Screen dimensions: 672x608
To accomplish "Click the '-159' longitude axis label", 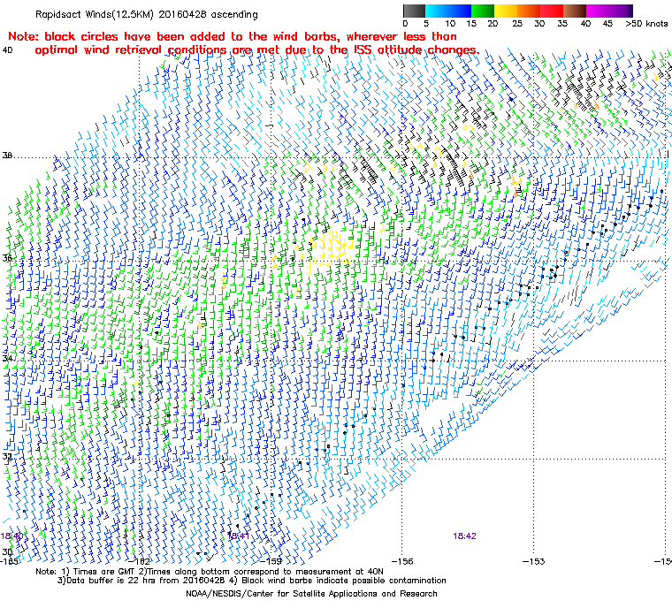I will pos(272,561).
